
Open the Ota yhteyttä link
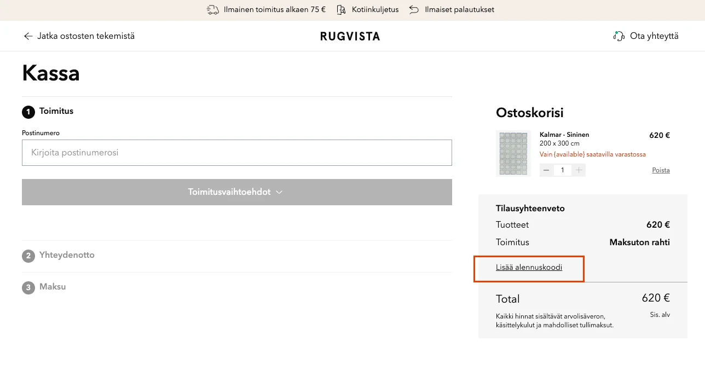tap(654, 36)
